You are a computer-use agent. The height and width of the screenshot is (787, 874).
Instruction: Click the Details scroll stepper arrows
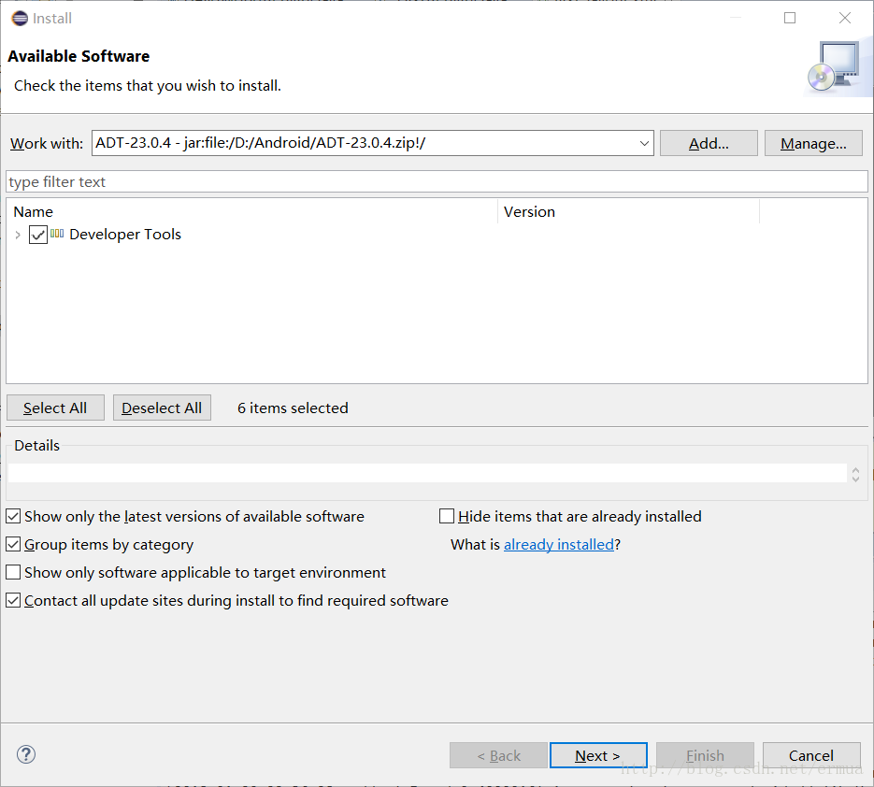854,474
